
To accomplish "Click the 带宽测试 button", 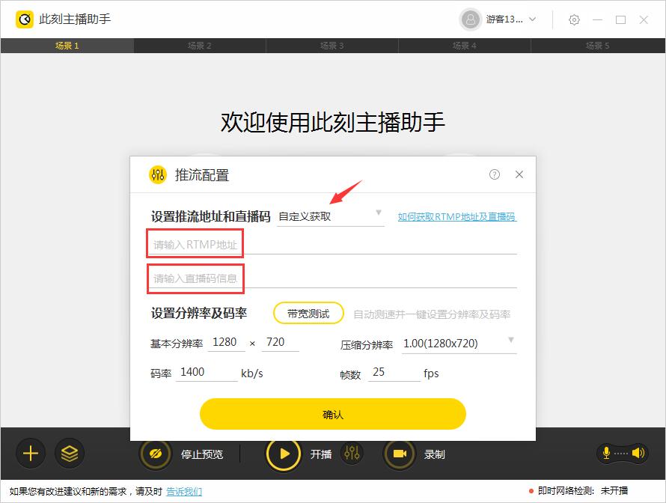I will (308, 314).
